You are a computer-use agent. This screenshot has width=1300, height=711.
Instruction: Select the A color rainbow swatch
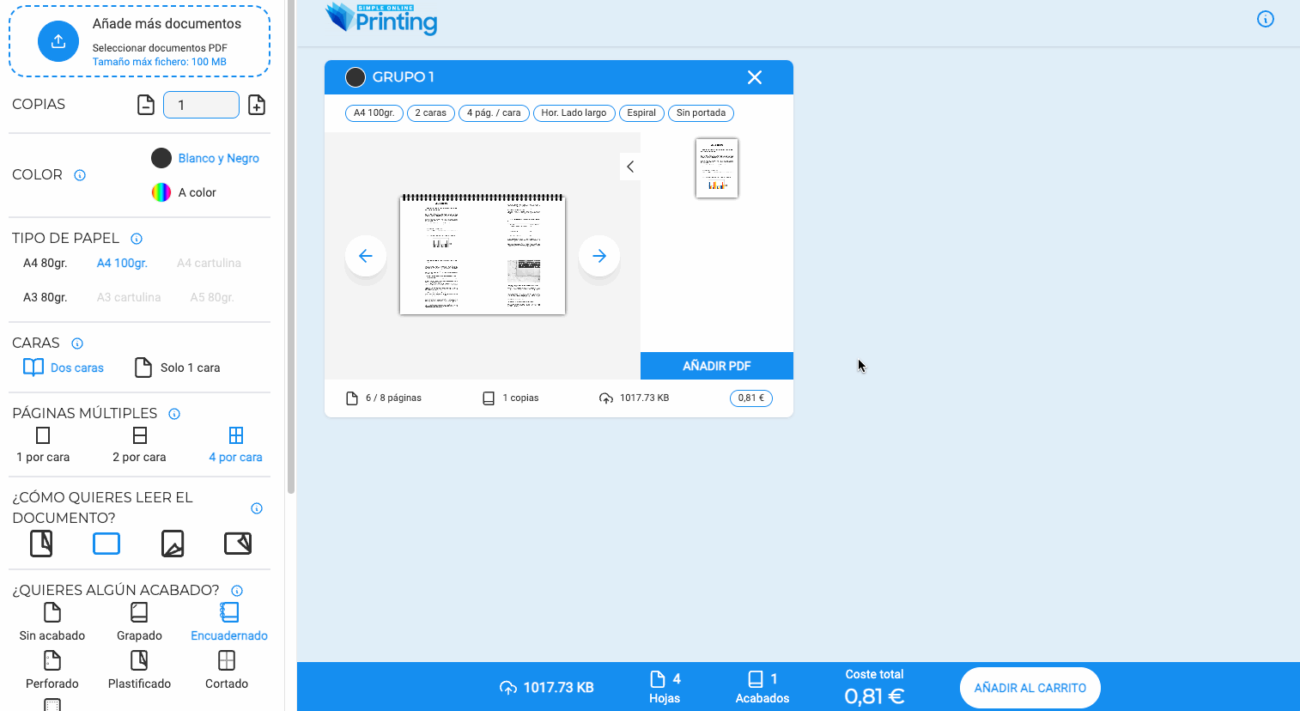[161, 192]
